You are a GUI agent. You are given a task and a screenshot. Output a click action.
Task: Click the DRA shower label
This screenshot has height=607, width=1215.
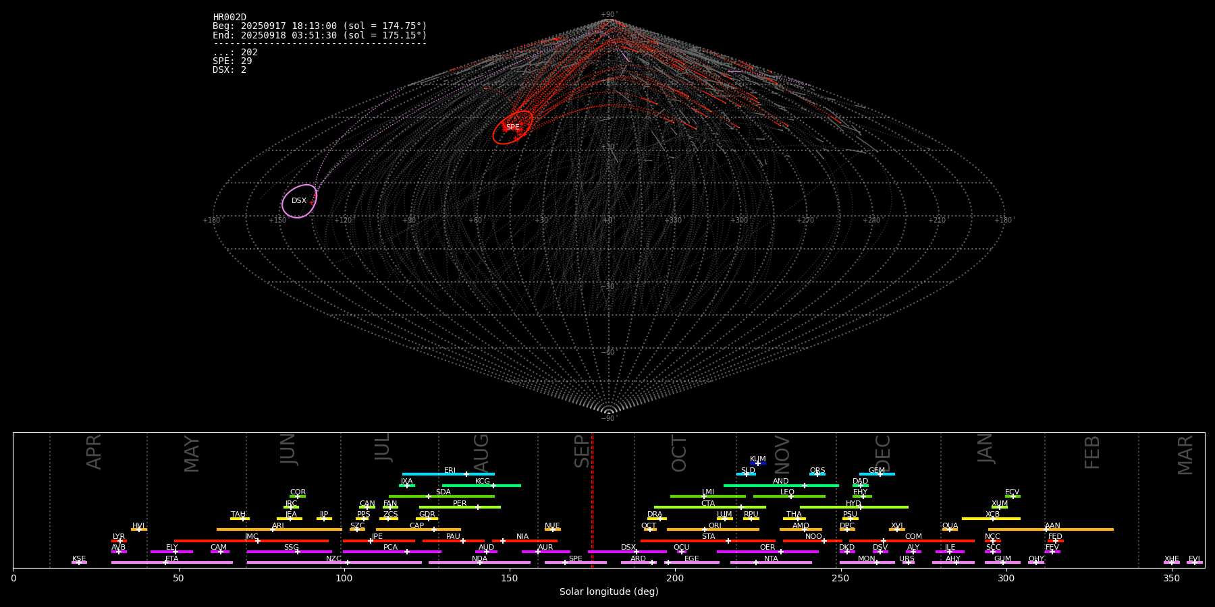tap(655, 515)
